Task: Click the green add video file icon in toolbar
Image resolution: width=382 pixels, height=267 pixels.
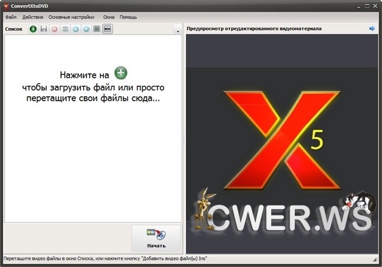Action: tap(33, 29)
